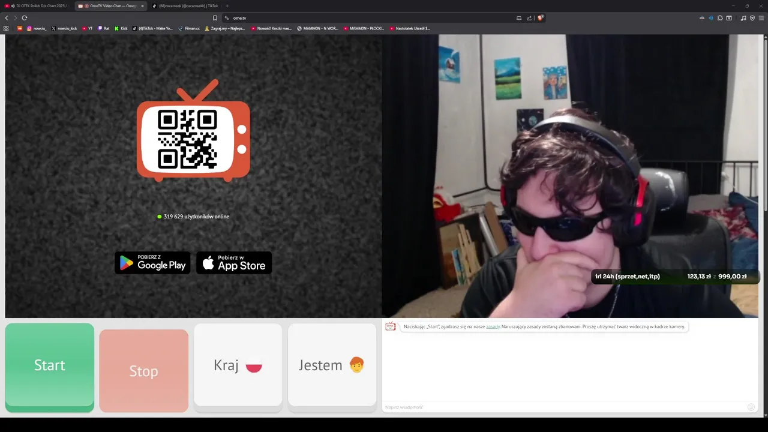Click the blue sound waves toolbar icon
Screen dimensions: 768x432
click(711, 18)
